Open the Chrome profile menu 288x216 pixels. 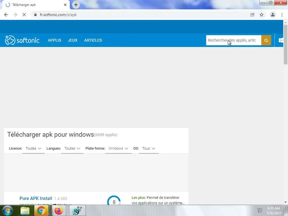(x=273, y=15)
